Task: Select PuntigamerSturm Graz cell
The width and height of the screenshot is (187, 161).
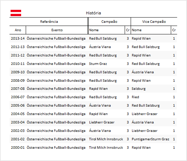Action: pyautogui.click(x=150, y=139)
